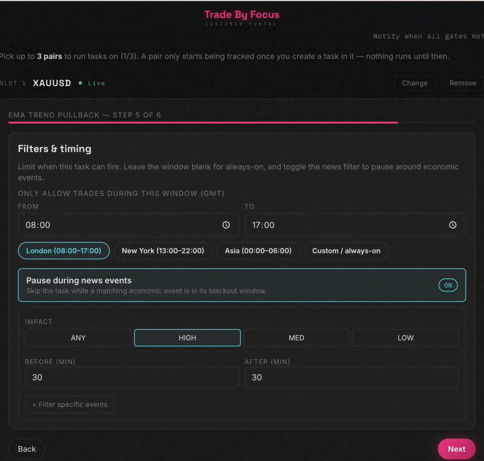Toggle Pause during news events ON switch

point(448,285)
